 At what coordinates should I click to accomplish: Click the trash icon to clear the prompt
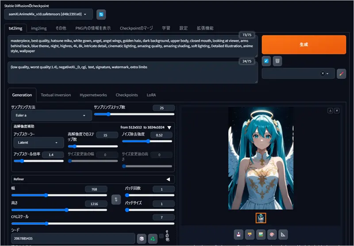click(x=277, y=61)
